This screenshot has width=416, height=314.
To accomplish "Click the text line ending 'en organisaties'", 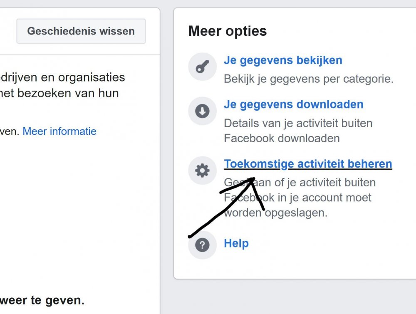I will (62, 77).
